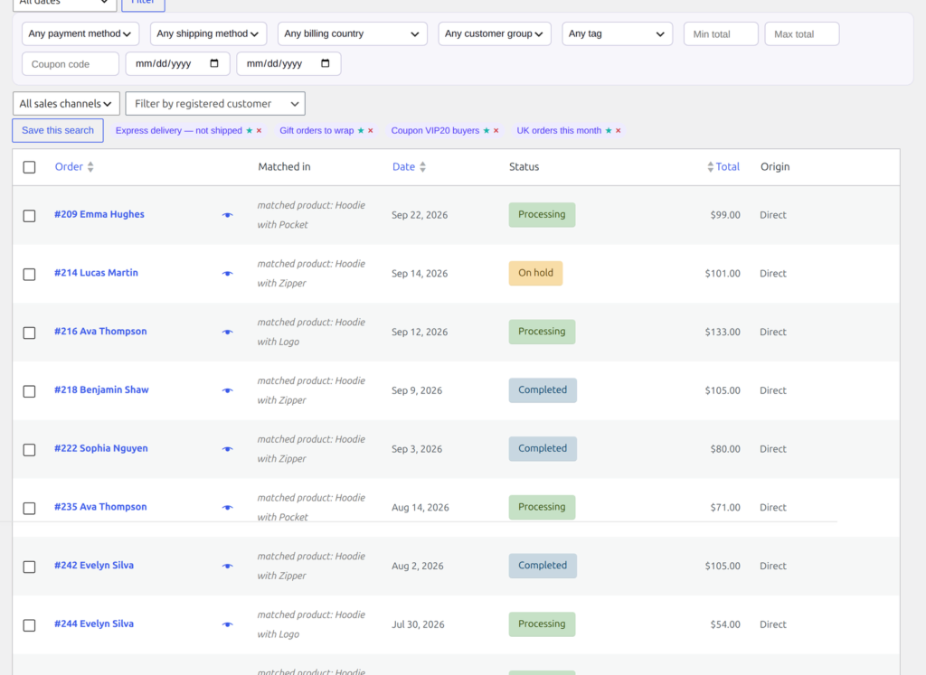Delete Gift orders to wrap saved search
The height and width of the screenshot is (675, 926).
(370, 130)
